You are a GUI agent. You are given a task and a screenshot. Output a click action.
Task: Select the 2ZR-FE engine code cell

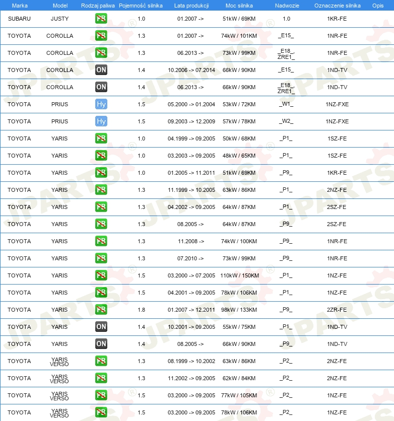[x=337, y=310]
